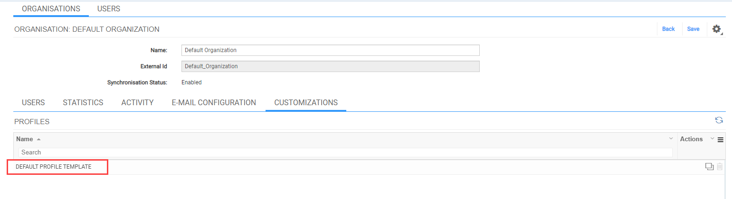Screen dimensions: 732x199
Task: Open the settings gear menu
Action: click(717, 29)
